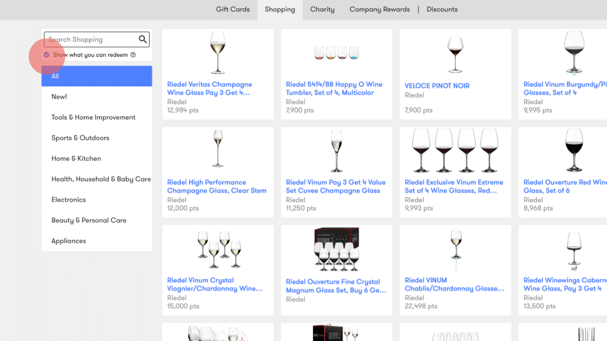Click the four Vinum Extreme glasses image
The width and height of the screenshot is (607, 341).
[455, 151]
